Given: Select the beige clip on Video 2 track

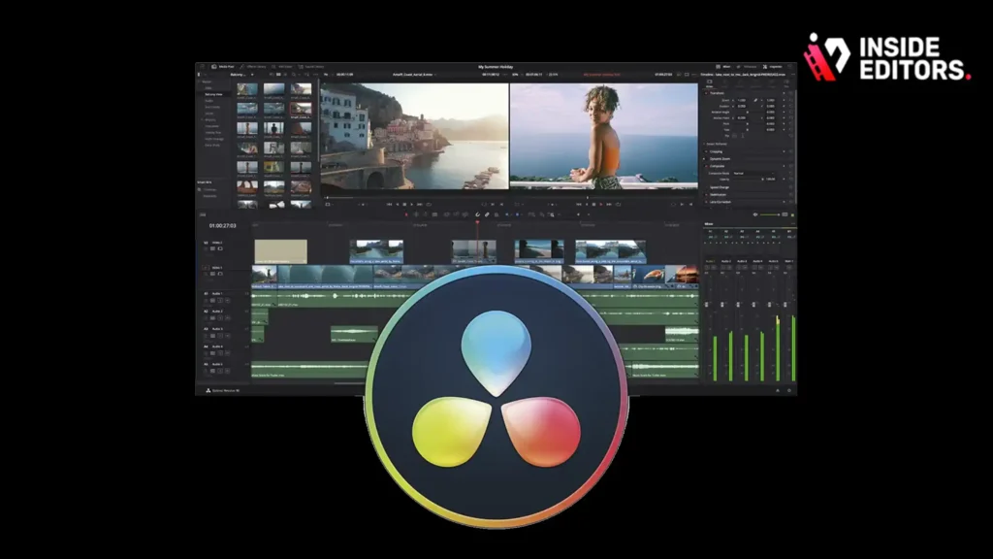Looking at the screenshot, I should [x=280, y=251].
